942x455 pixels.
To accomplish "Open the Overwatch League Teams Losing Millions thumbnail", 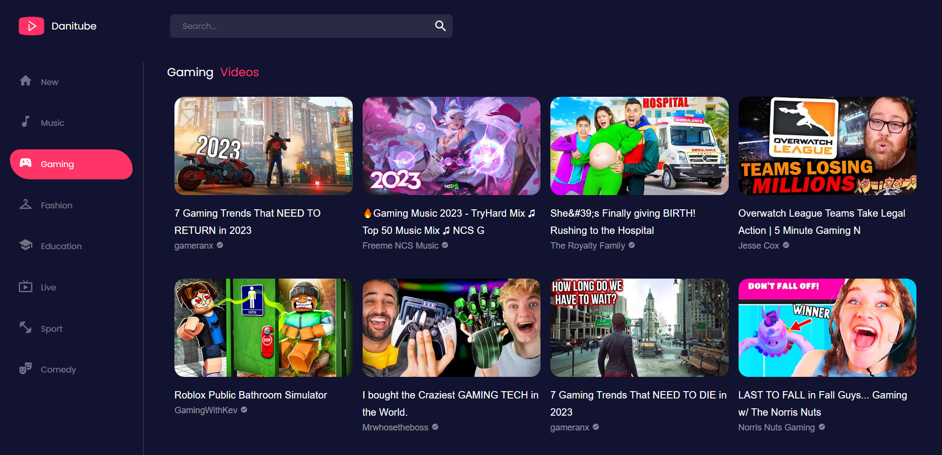I will point(827,146).
